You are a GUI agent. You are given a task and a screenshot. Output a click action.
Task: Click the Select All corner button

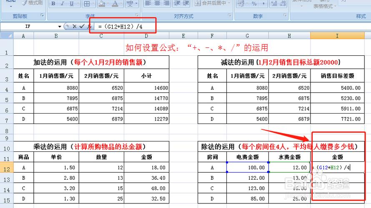tap(7, 36)
